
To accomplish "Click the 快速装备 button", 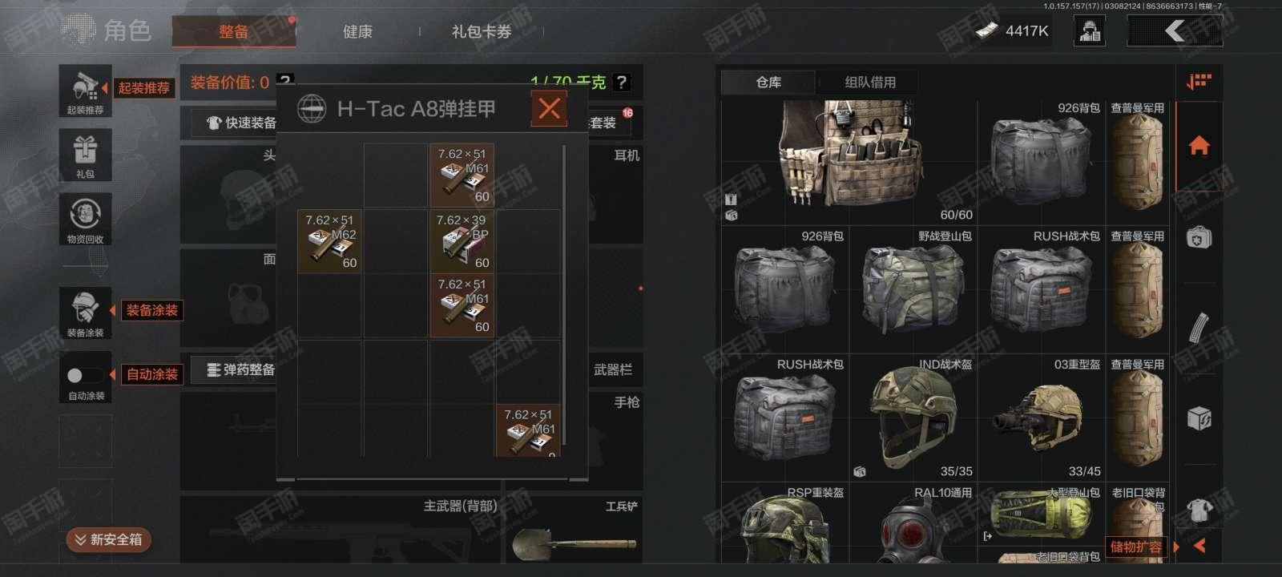I will coord(240,123).
